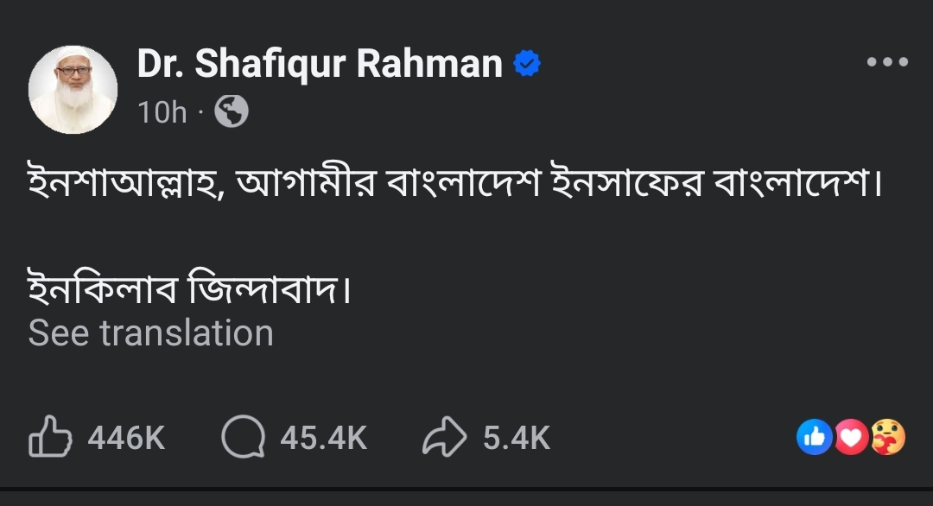This screenshot has width=933, height=506.
Task: Click the 45.4K comments count
Action: pos(323,438)
